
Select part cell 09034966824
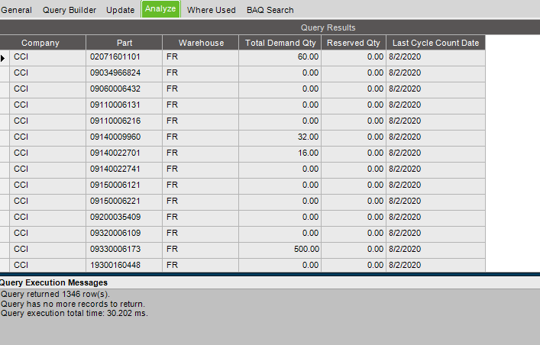click(x=124, y=73)
